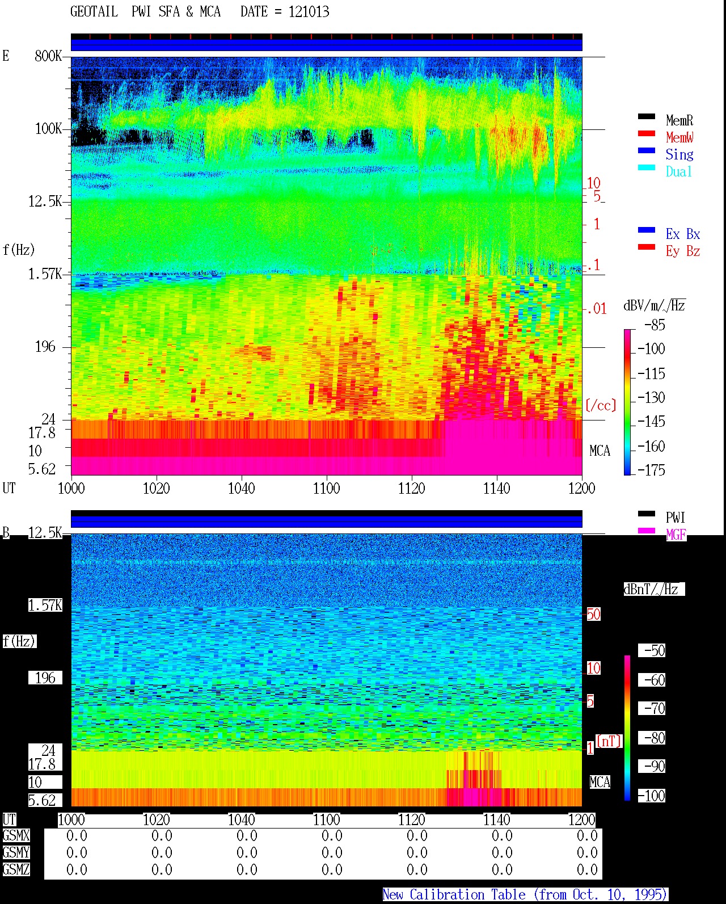Click the MGF legend label

(x=676, y=535)
